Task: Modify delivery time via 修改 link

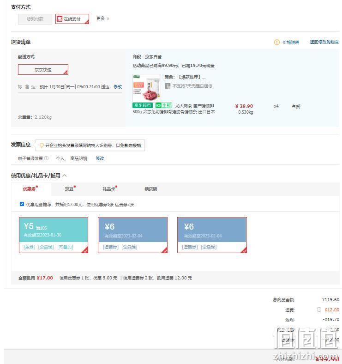Action: (118, 86)
